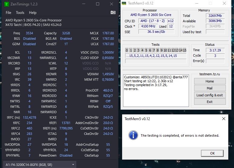Click the Clock 4100 MHz field
This screenshot has width=234, height=168.
coord(148,26)
